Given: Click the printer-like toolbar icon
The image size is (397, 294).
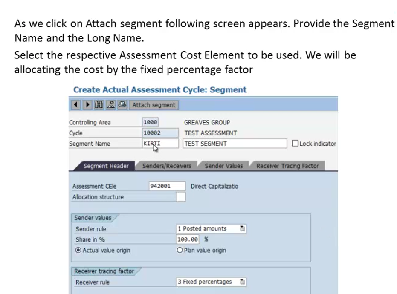Looking at the screenshot, I should coord(122,104).
